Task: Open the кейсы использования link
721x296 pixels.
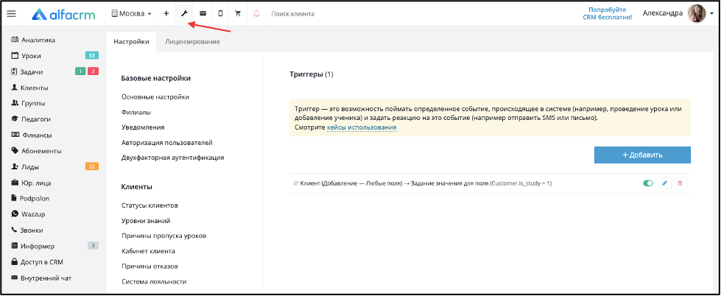Action: click(362, 127)
